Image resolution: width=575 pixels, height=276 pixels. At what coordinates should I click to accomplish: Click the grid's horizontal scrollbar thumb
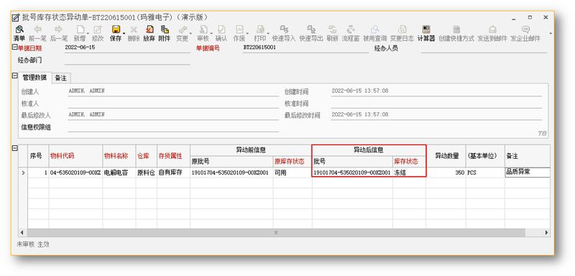coord(276,232)
